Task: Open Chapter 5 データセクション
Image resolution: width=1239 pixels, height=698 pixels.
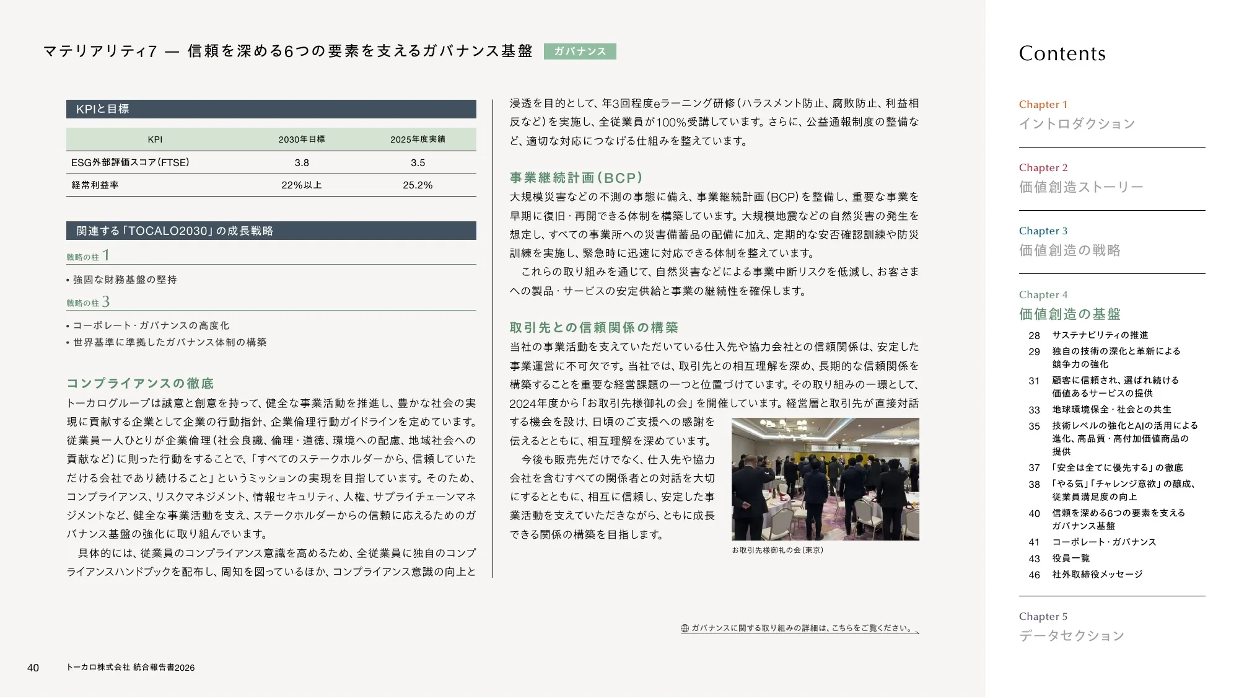Action: click(x=1072, y=627)
